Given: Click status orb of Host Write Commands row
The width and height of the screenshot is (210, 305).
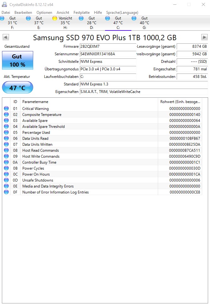Looking at the screenshot, I should (x=6, y=156).
